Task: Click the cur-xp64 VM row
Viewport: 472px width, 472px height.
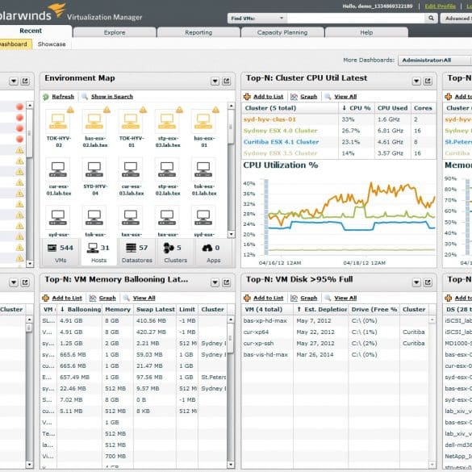Action: coord(336,332)
